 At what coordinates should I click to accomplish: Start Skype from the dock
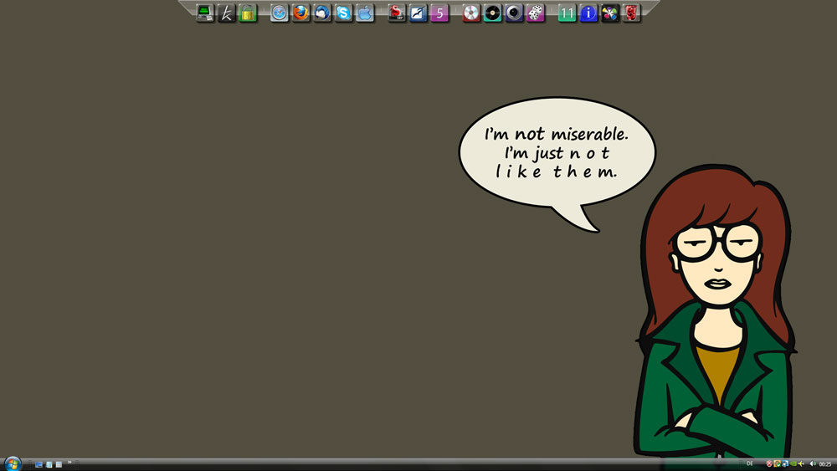coord(344,13)
